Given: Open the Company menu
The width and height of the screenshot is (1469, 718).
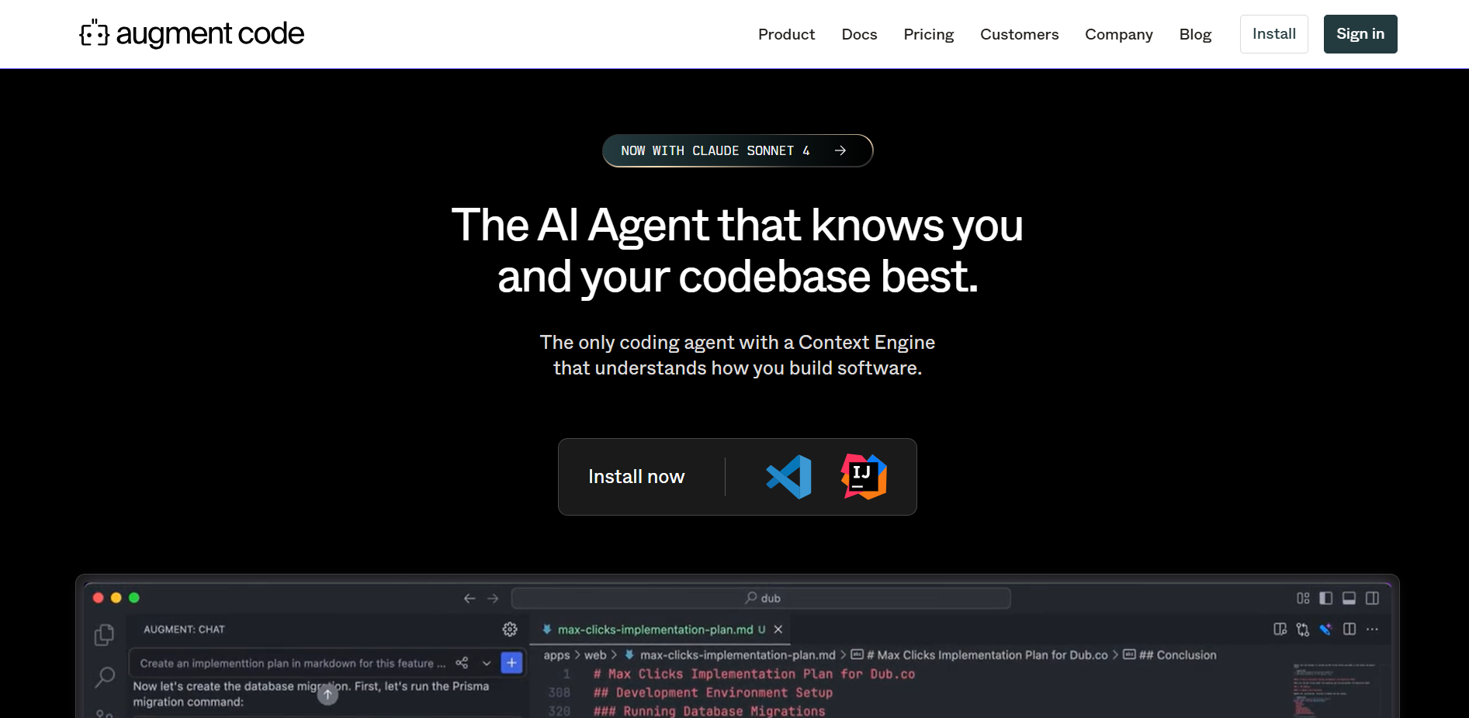Looking at the screenshot, I should point(1118,34).
